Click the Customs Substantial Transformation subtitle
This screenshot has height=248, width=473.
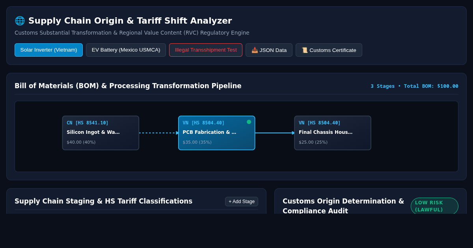pyautogui.click(x=132, y=33)
